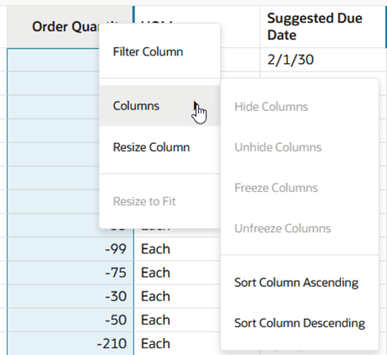Sort Column Ascending
This screenshot has height=355, width=387.
pos(300,283)
